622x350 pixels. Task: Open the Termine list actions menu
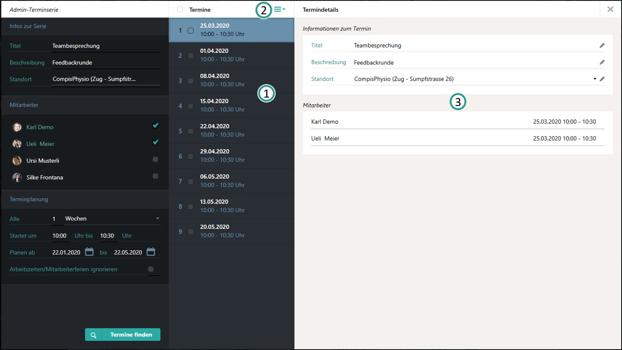pos(280,9)
